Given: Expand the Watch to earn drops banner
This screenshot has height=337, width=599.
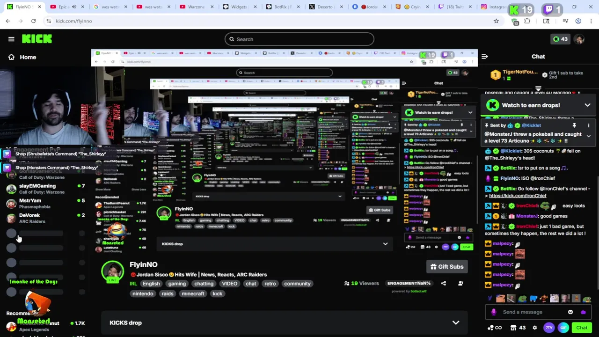Looking at the screenshot, I should tap(587, 105).
